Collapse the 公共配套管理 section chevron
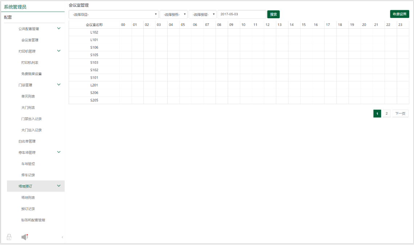This screenshot has height=245, width=414. pos(59,28)
